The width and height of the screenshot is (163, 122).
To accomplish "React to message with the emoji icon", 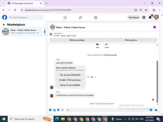I will pyautogui.click(x=88, y=77).
